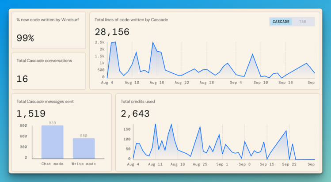Select the Write mode bar
331x182 pixels.
(84, 148)
